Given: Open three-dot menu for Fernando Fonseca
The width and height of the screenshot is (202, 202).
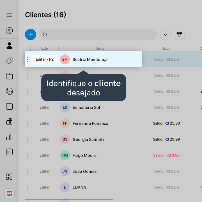Looking at the screenshot, I should (28, 123).
